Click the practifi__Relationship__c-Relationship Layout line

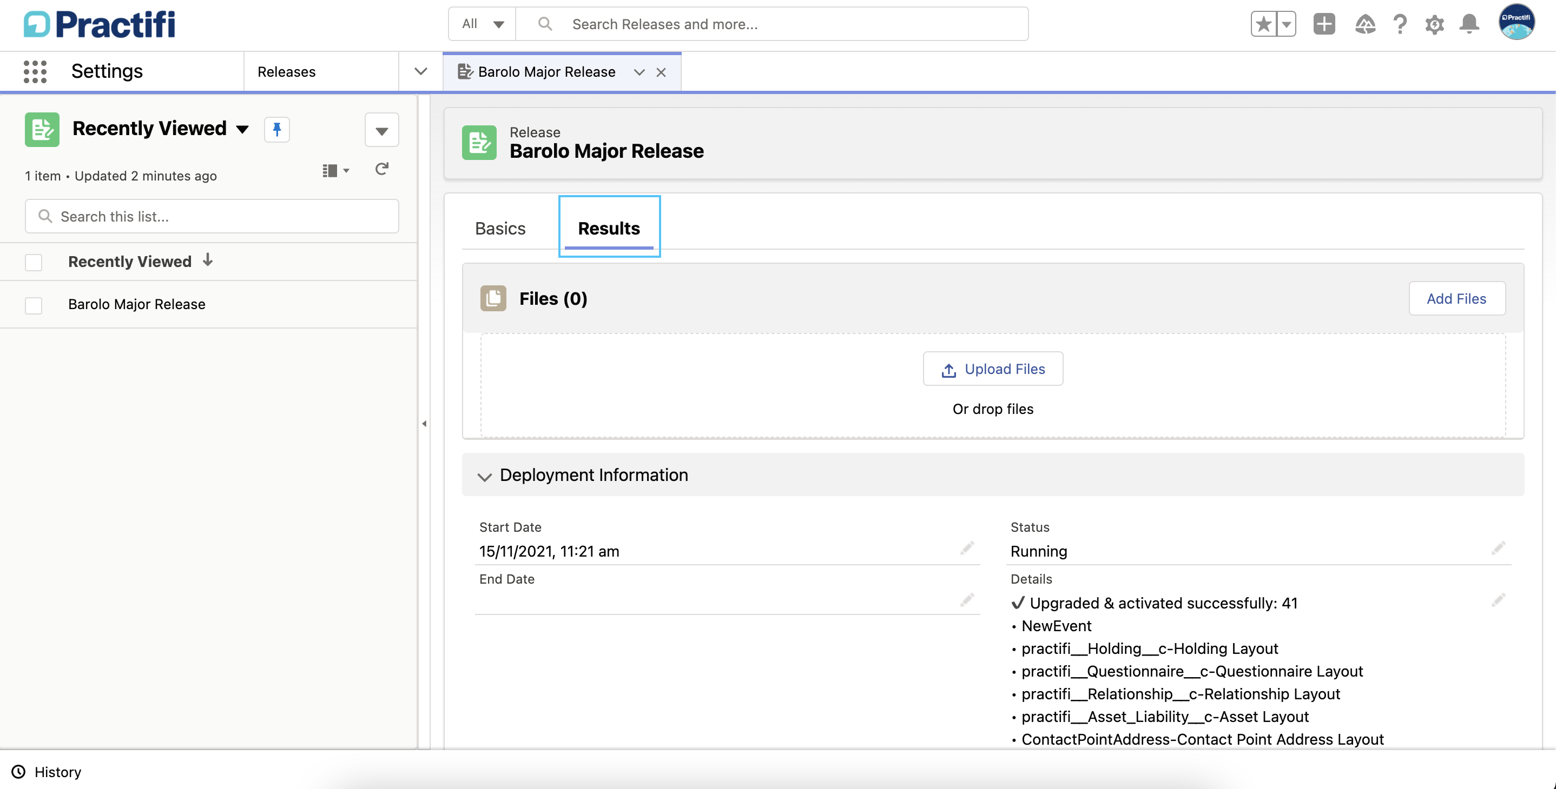click(1181, 694)
